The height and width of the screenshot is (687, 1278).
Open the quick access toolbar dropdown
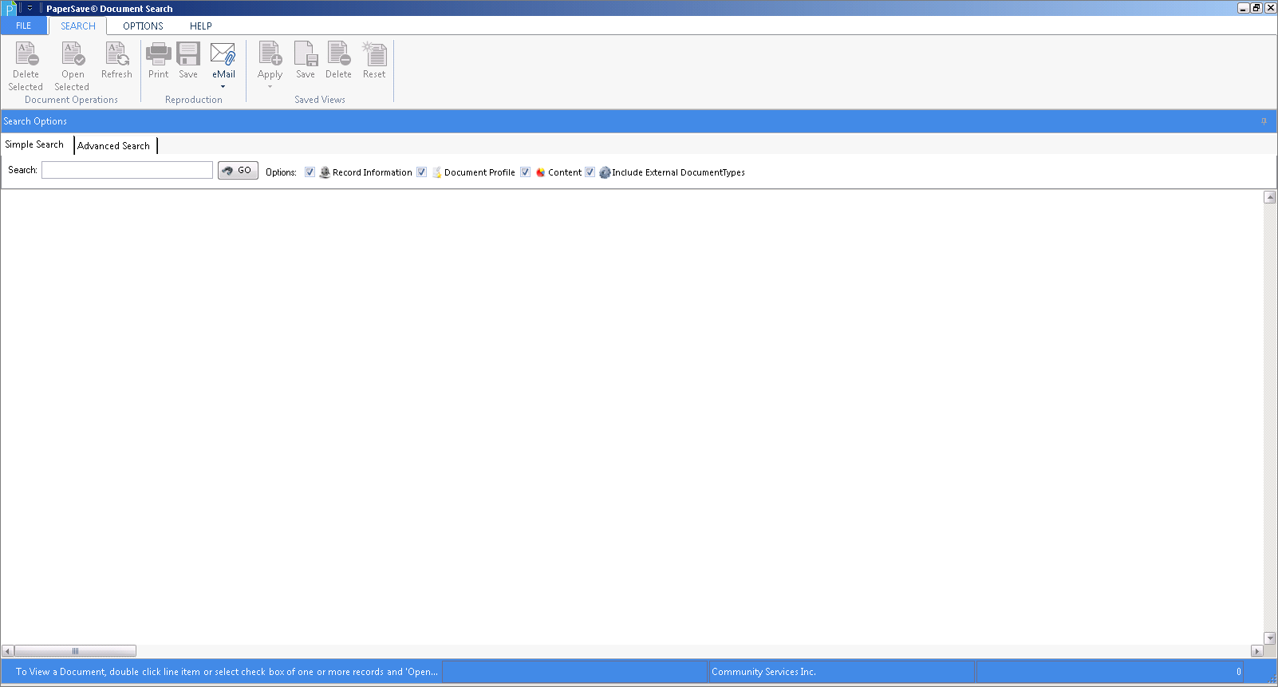30,8
